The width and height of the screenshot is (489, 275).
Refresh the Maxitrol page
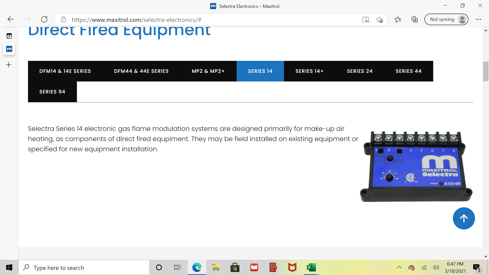(44, 19)
